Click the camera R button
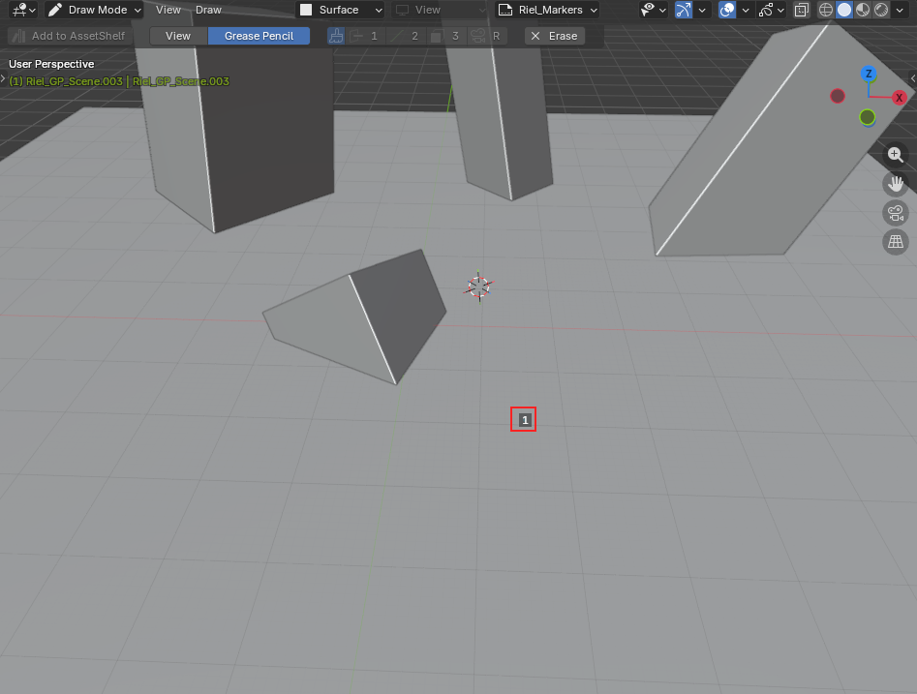917x694 pixels. 486,36
